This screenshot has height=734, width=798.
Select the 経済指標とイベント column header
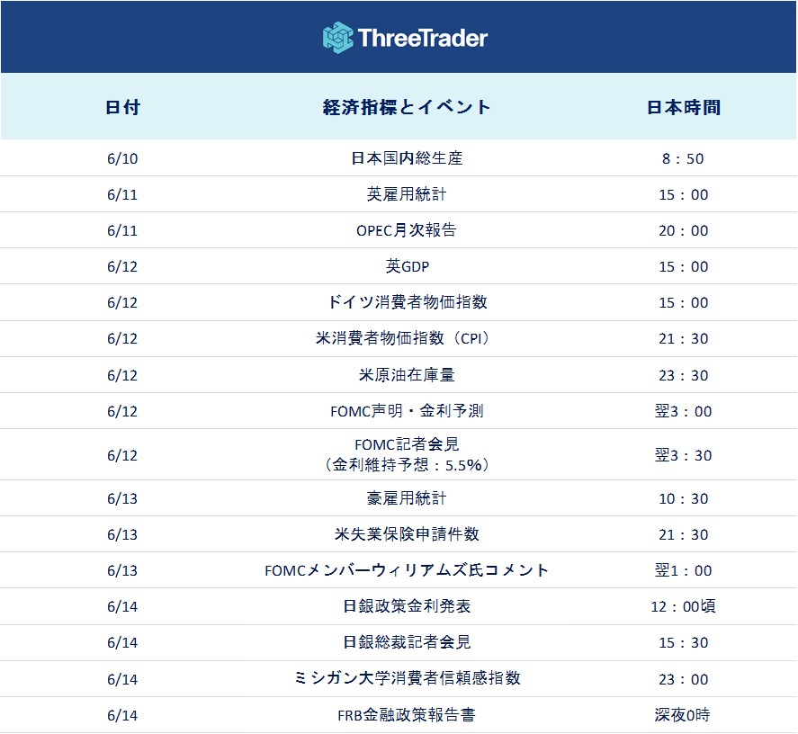point(407,107)
